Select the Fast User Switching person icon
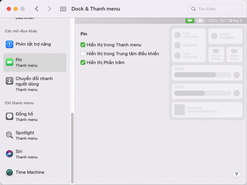 pos(10,81)
